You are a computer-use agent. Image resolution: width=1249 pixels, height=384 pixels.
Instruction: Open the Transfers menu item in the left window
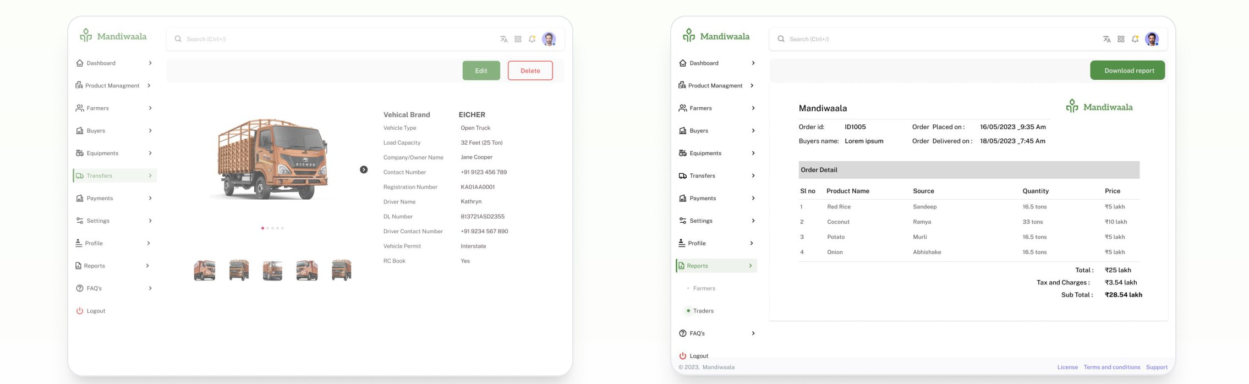(x=114, y=175)
